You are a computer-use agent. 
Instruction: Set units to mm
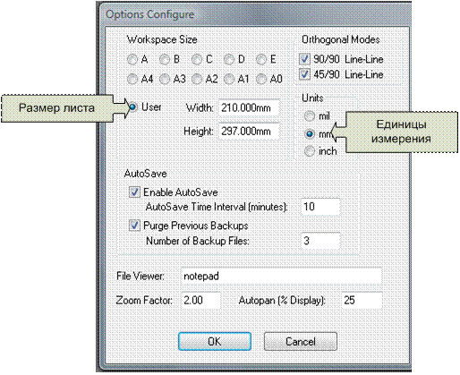(x=310, y=134)
